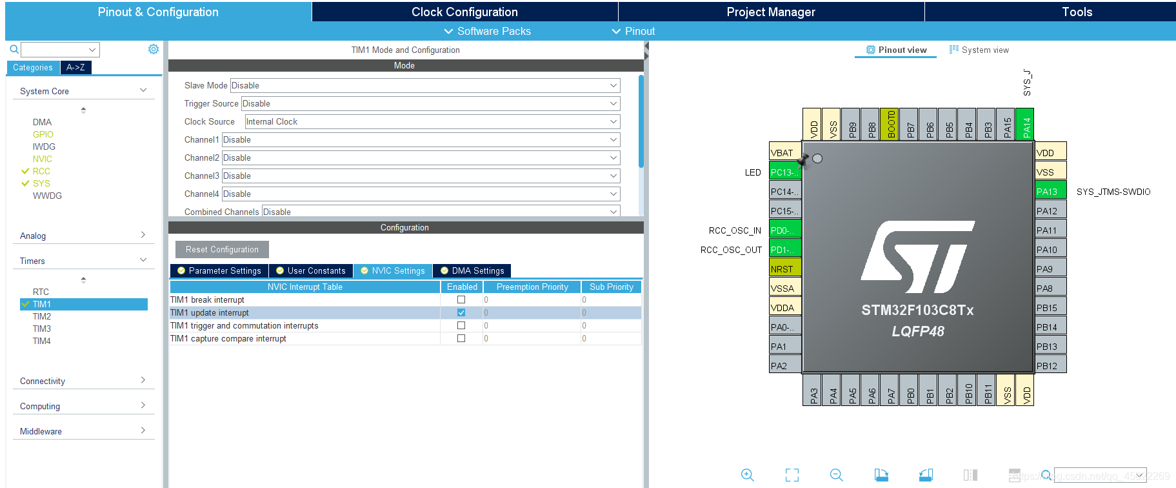Enable TIM1 break interrupt checkbox

[x=461, y=300]
